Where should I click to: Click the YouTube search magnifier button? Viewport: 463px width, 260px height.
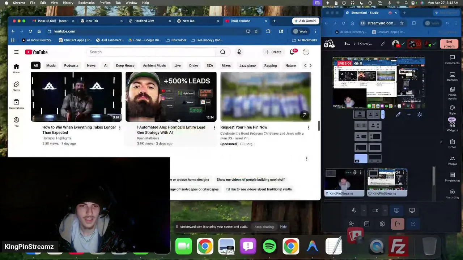coord(223,52)
